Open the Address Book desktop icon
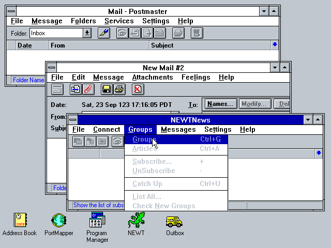This screenshot has height=248, width=331. [20, 224]
